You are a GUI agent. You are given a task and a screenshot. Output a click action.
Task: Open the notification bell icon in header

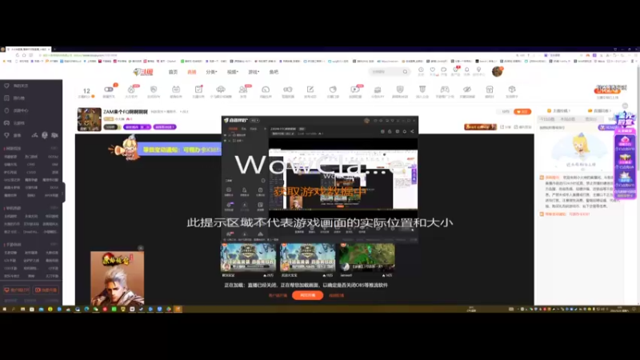click(x=466, y=70)
